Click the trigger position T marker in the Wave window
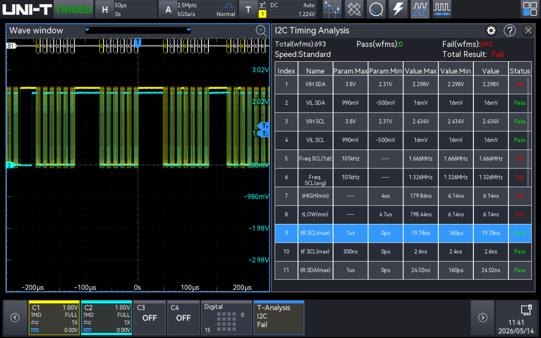 138,43
